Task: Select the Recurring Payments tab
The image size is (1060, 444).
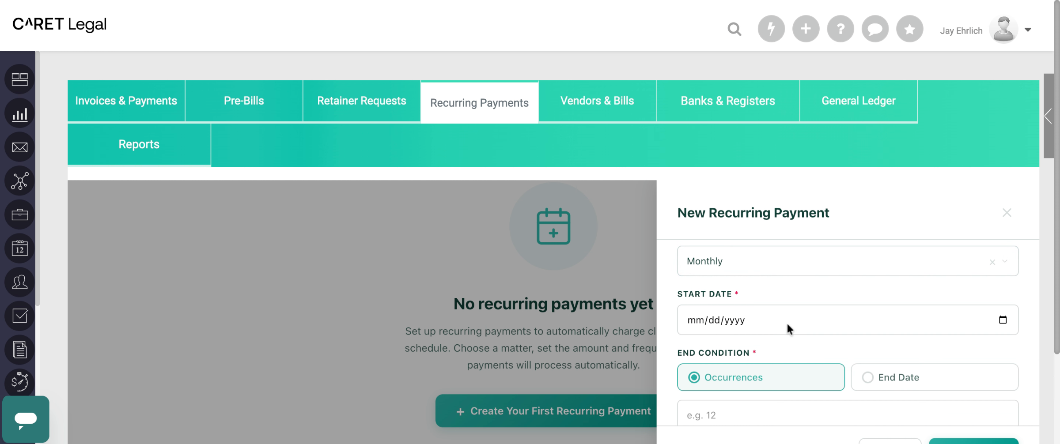Action: coord(479,102)
